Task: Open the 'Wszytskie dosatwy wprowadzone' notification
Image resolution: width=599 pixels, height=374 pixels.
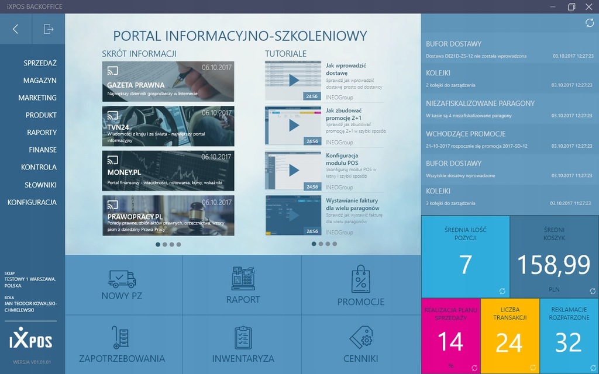Action: click(x=510, y=169)
